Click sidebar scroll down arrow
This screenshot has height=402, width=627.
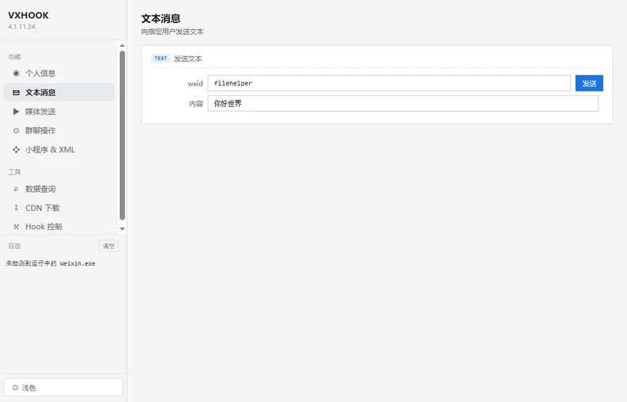pos(122,229)
